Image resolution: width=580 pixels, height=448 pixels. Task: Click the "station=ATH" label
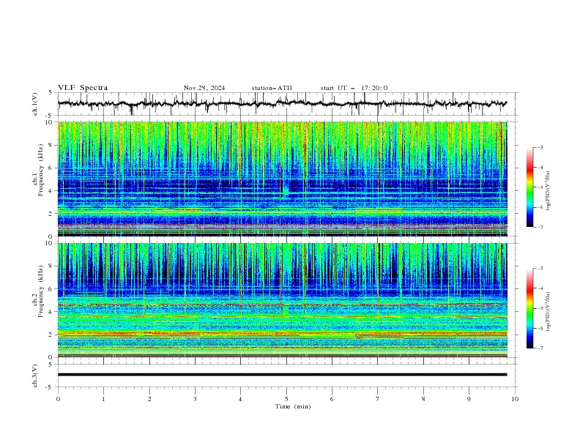point(272,88)
